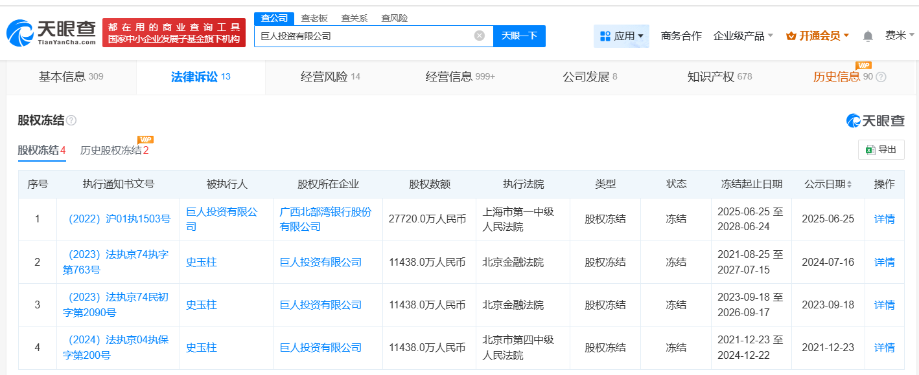This screenshot has height=375, width=919.
Task: Open 巨人投资有限公司 in row 2 企业 column
Action: 321,262
